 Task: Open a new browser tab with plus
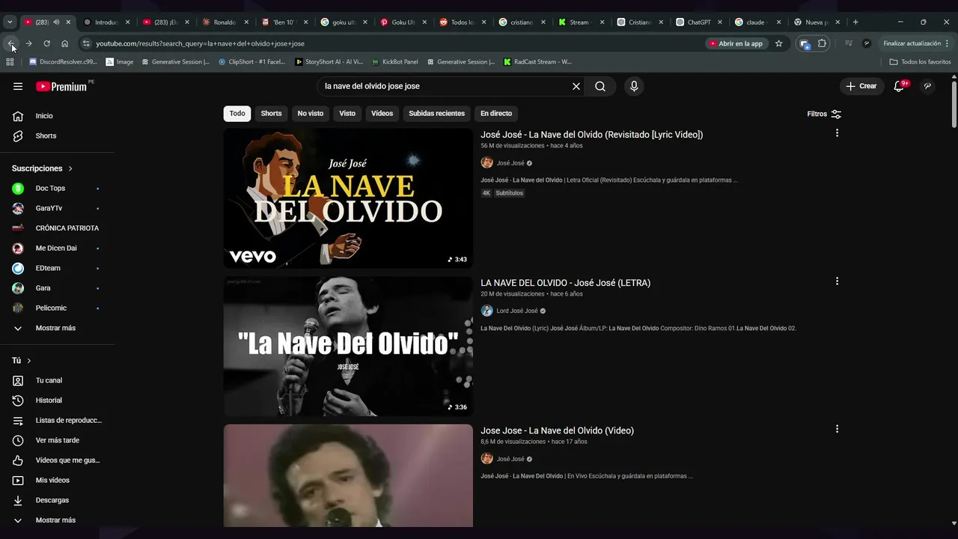(x=855, y=22)
